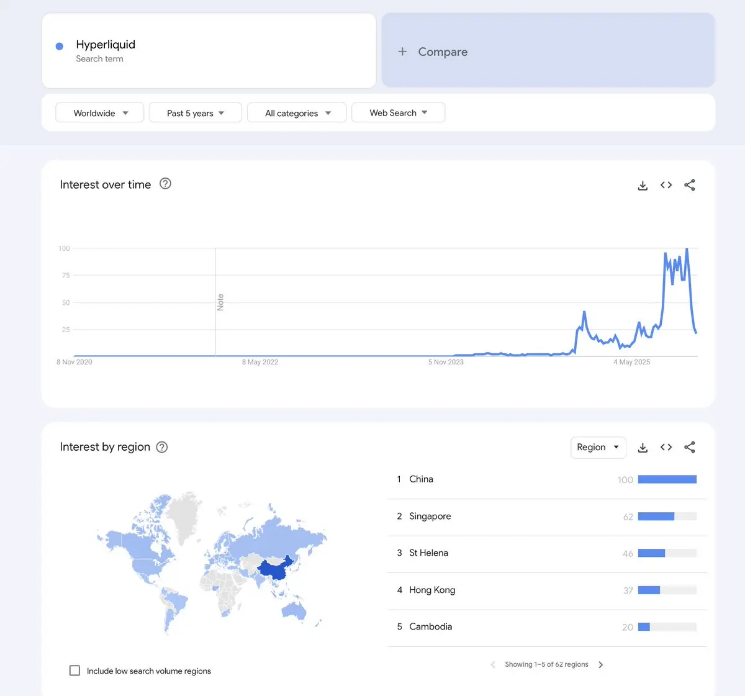Image resolution: width=745 pixels, height=696 pixels.
Task: Open the All categories dropdown
Action: pos(297,113)
